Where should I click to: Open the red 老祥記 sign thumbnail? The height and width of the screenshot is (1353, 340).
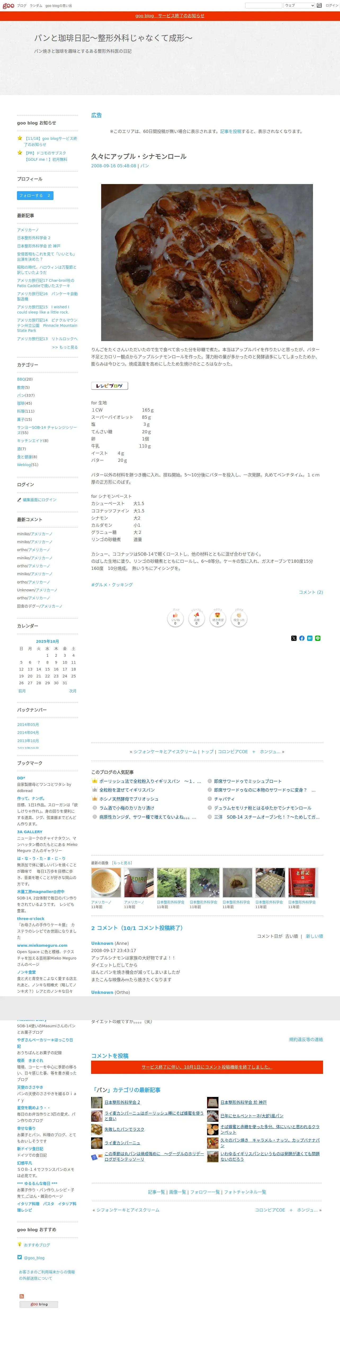(303, 882)
